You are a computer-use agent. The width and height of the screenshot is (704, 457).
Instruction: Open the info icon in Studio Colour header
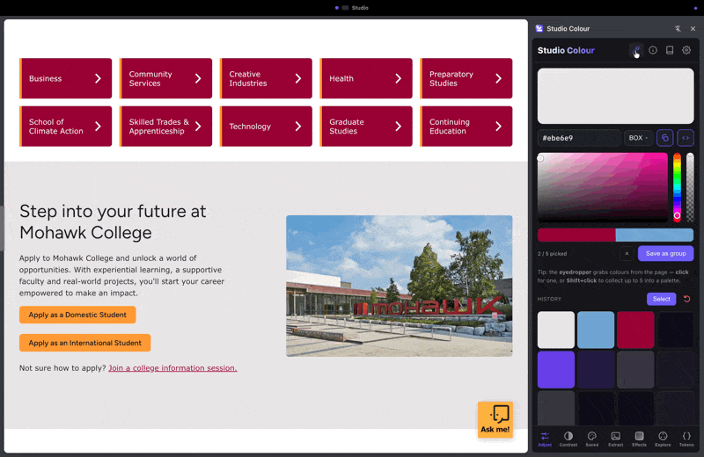point(653,50)
